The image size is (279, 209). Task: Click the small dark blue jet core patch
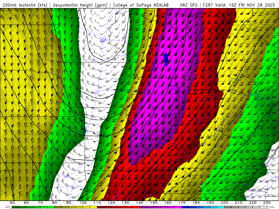166,60
